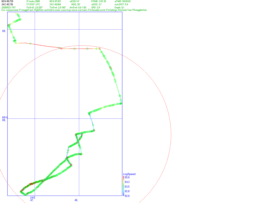This screenshot has width=271, height=203.
Task: Click the 05,0 legend speed value
Action: [x=127, y=177]
